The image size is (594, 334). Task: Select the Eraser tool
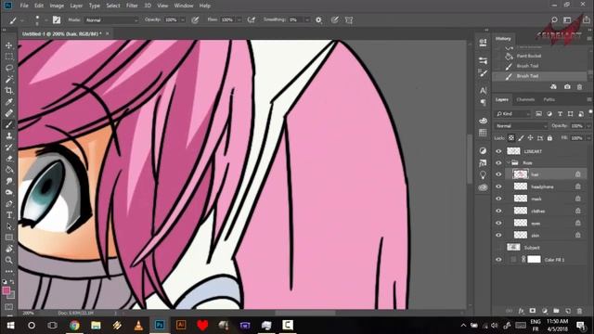click(9, 159)
